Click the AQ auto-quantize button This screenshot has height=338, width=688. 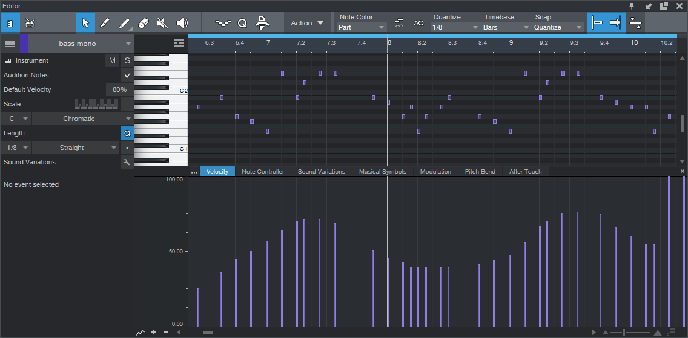pos(418,23)
